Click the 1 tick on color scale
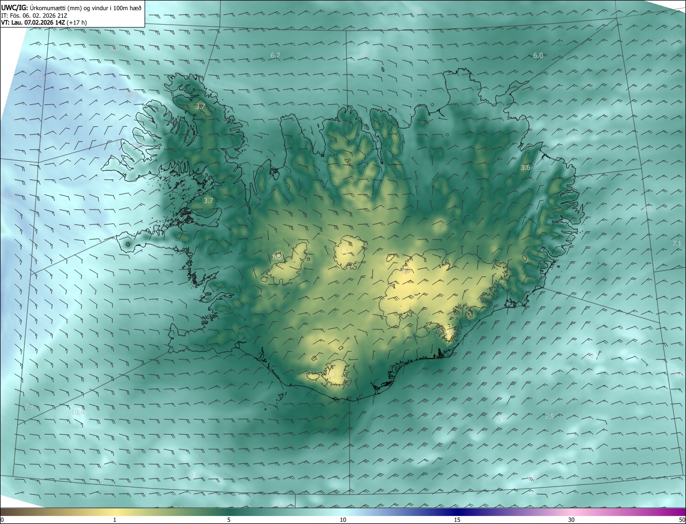Viewport: 686px width, 524px height. [115, 520]
